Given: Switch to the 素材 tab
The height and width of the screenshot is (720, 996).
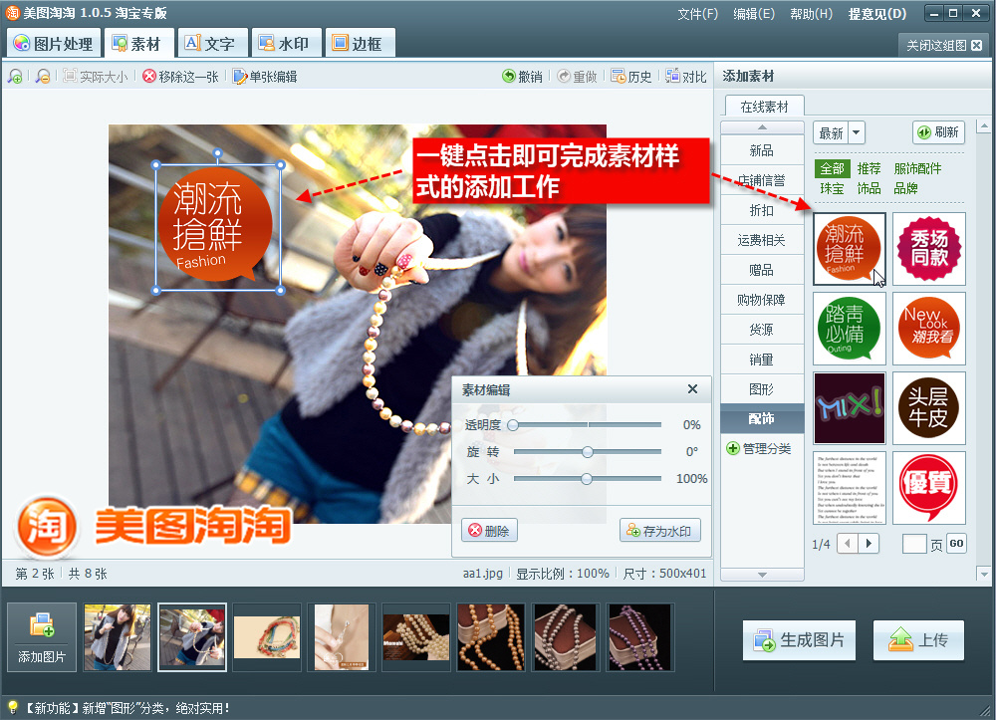Looking at the screenshot, I should [x=137, y=43].
